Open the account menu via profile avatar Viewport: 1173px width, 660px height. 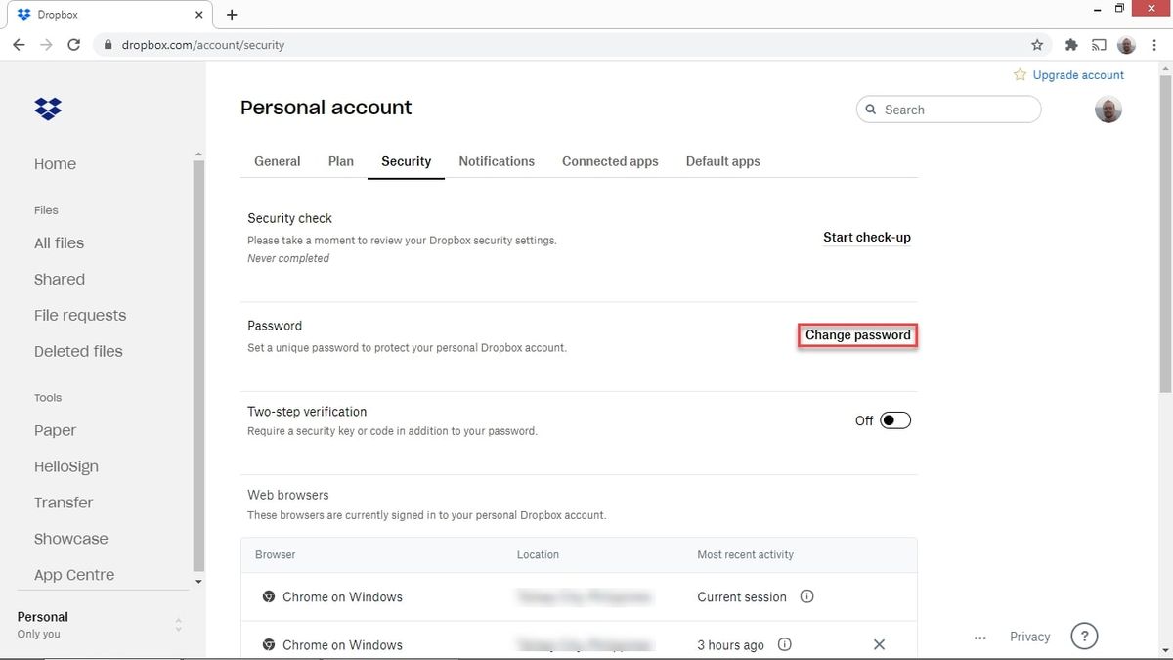click(x=1108, y=110)
